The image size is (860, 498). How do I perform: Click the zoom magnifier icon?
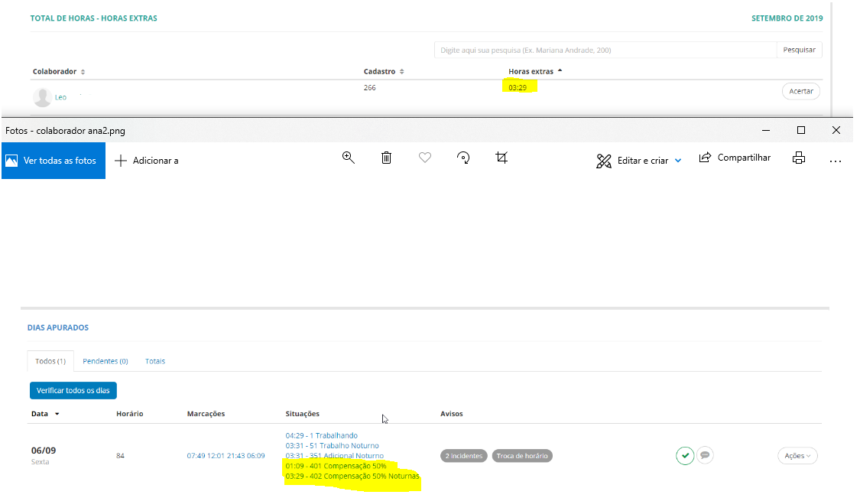[349, 158]
